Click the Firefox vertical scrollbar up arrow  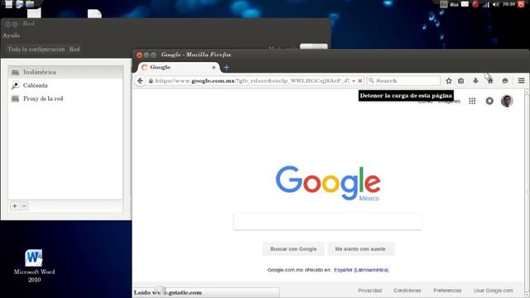pos(527,92)
